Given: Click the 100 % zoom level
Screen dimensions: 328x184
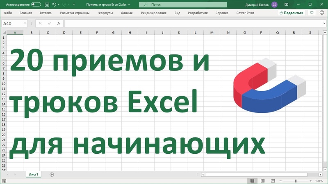Looking at the screenshot, I should coord(319,181).
